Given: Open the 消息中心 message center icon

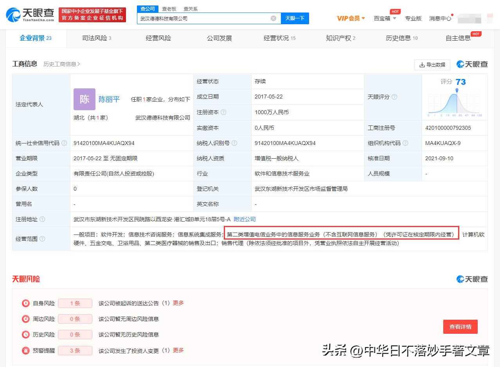Looking at the screenshot, I should pos(440,18).
